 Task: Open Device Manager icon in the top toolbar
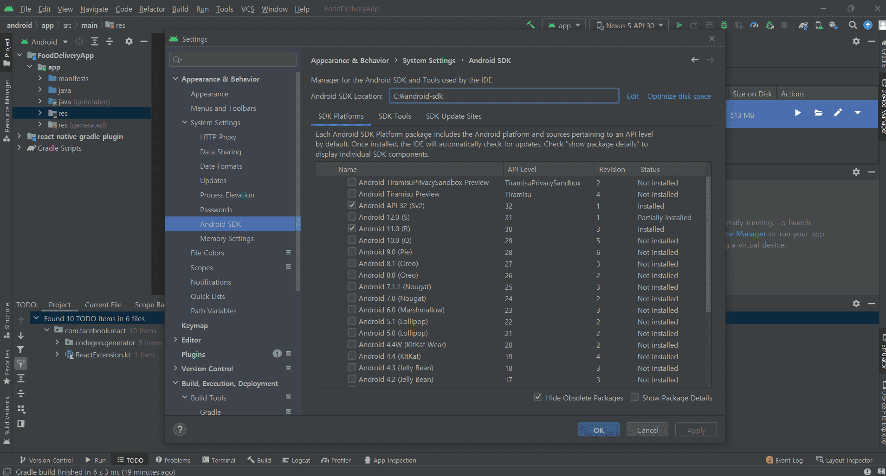pyautogui.click(x=819, y=25)
